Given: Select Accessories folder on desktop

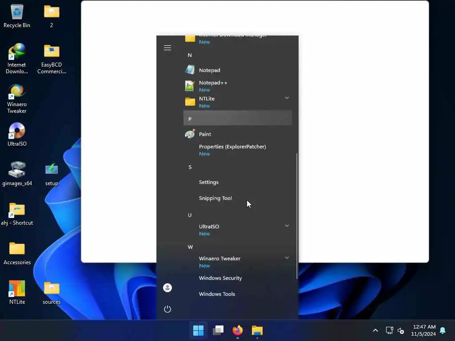Looking at the screenshot, I should click(17, 253).
